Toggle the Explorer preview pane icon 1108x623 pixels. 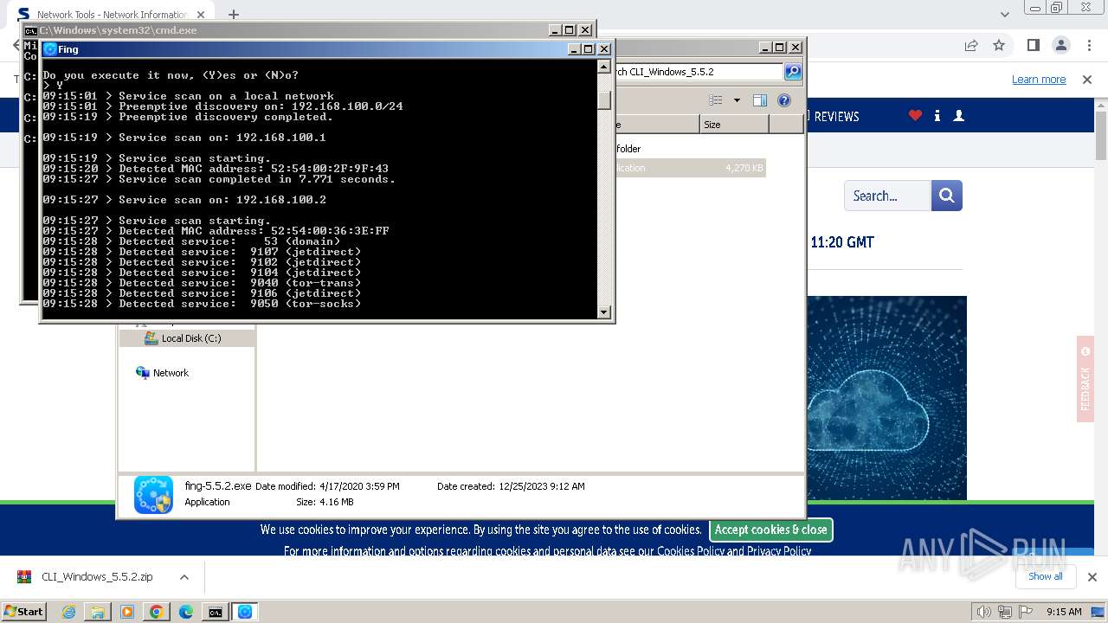tap(760, 100)
